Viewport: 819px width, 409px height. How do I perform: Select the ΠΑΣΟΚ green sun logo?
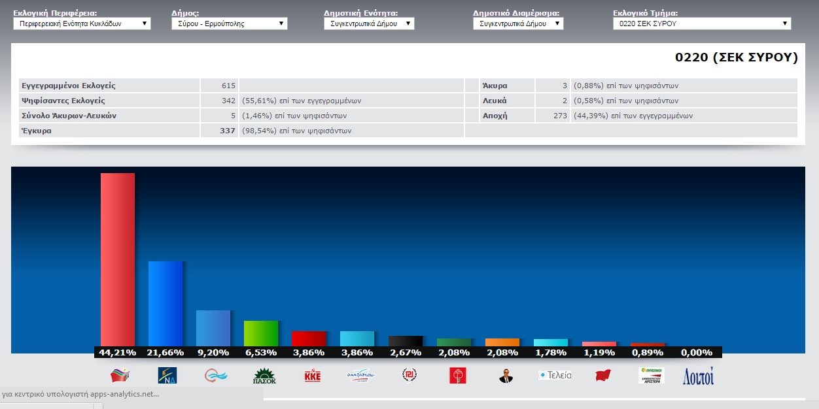pyautogui.click(x=264, y=376)
